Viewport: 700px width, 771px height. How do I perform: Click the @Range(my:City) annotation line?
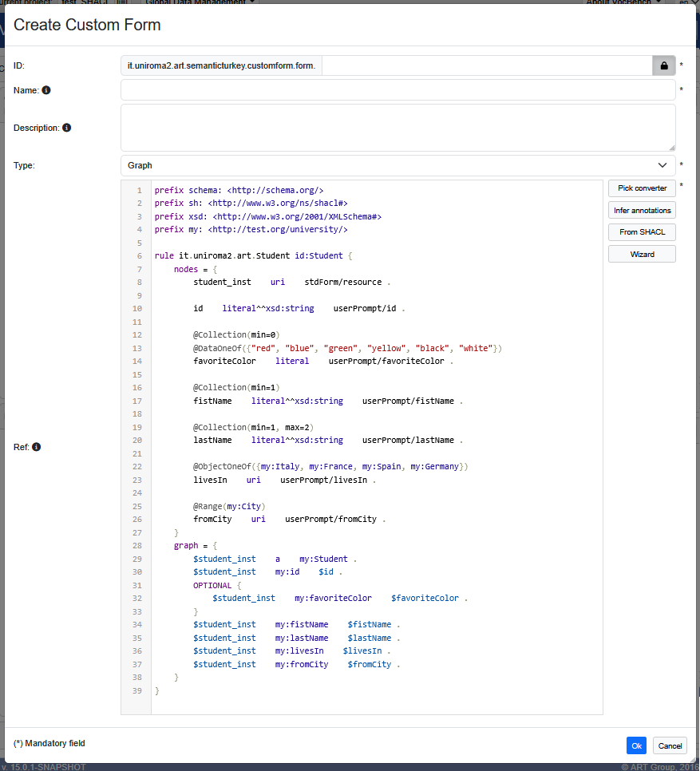(x=228, y=506)
